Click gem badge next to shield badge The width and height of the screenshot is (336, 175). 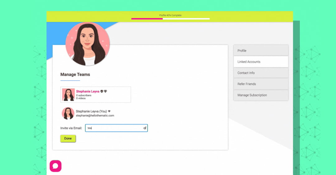tap(105, 91)
